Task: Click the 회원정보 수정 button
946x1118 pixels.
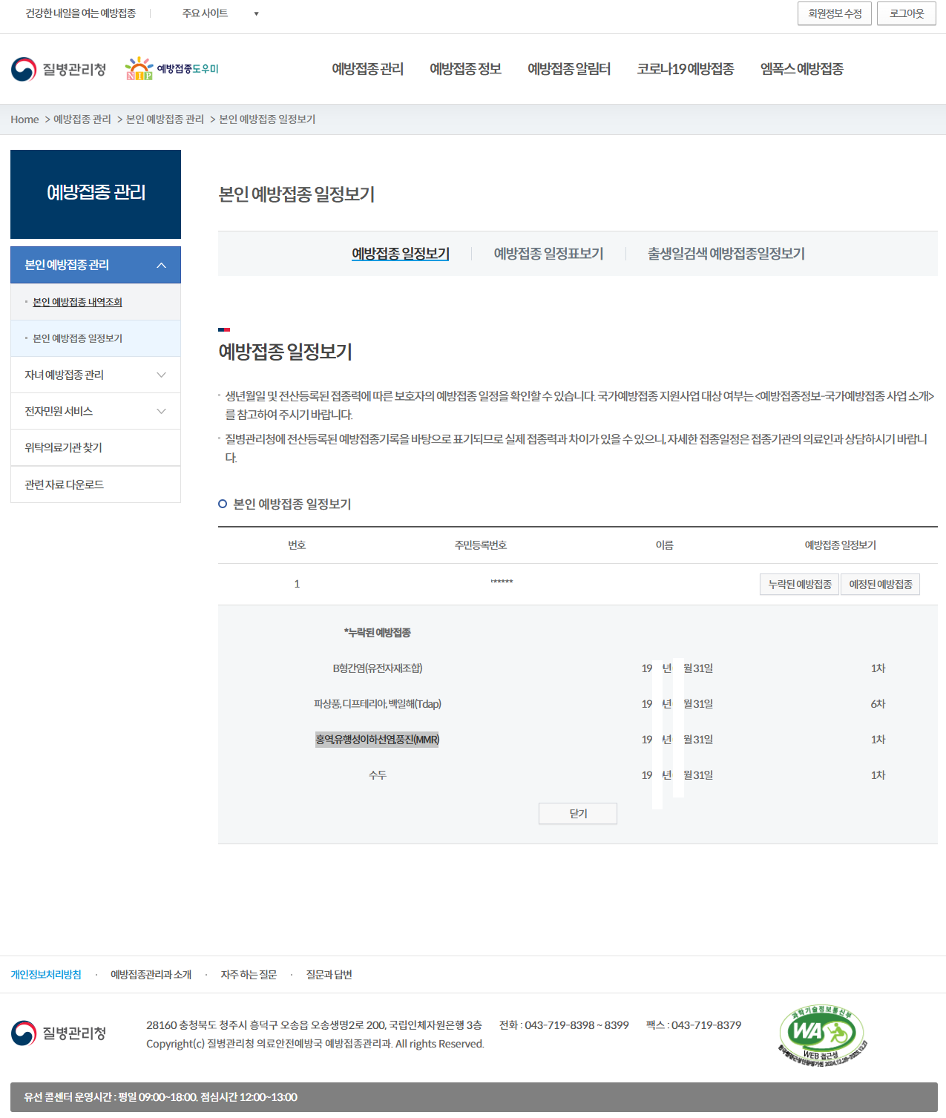Action: pyautogui.click(x=834, y=13)
